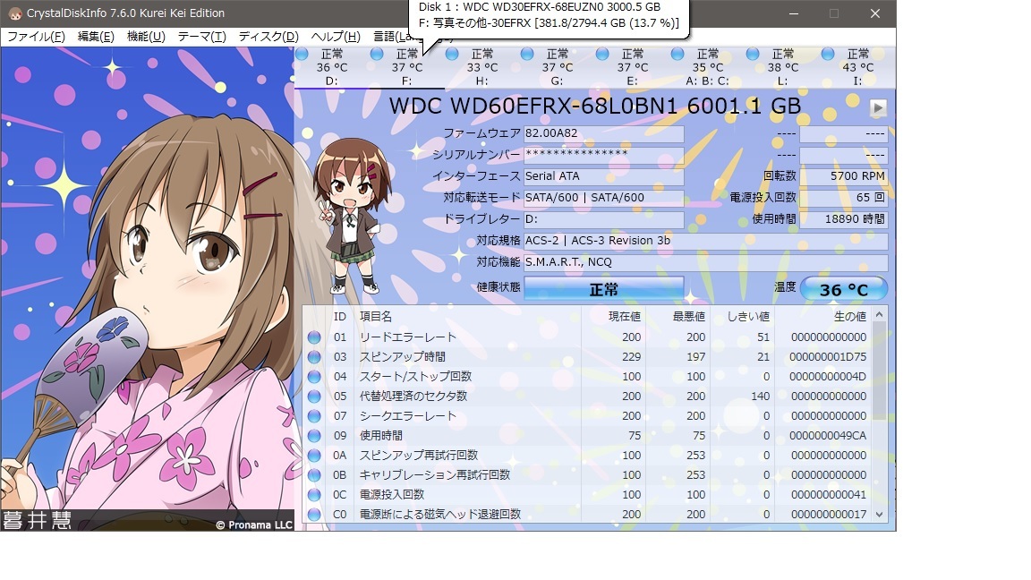Click status icon for row 01 リードエラーレート
1031x580 pixels.
tap(314, 337)
